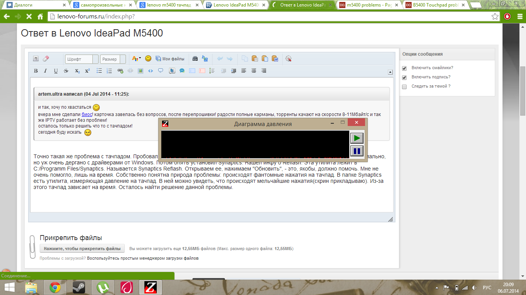
Task: Insert a smiley from the editor toolbar
Action: click(148, 59)
